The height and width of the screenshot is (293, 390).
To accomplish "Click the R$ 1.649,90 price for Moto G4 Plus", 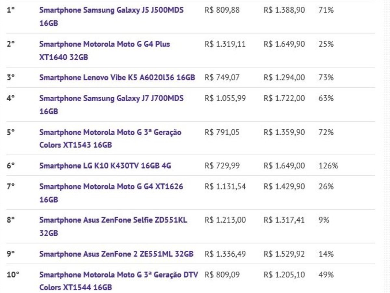I will (284, 44).
